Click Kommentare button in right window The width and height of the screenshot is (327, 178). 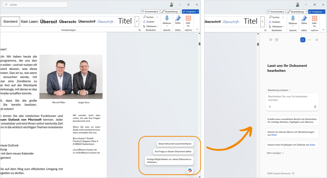(276, 12)
